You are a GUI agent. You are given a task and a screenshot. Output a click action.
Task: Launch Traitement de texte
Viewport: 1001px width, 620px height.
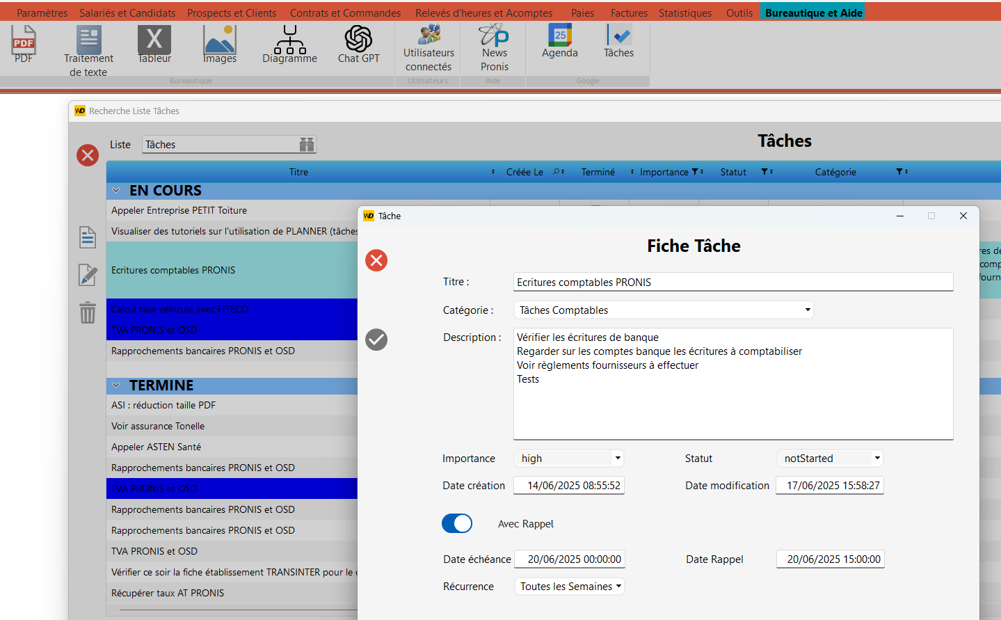(88, 51)
